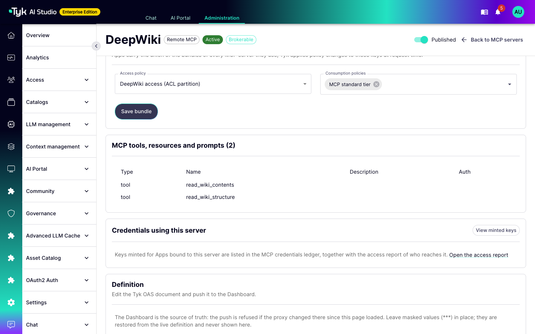Select the Administration tab
Image resolution: width=535 pixels, height=334 pixels.
pyautogui.click(x=222, y=18)
